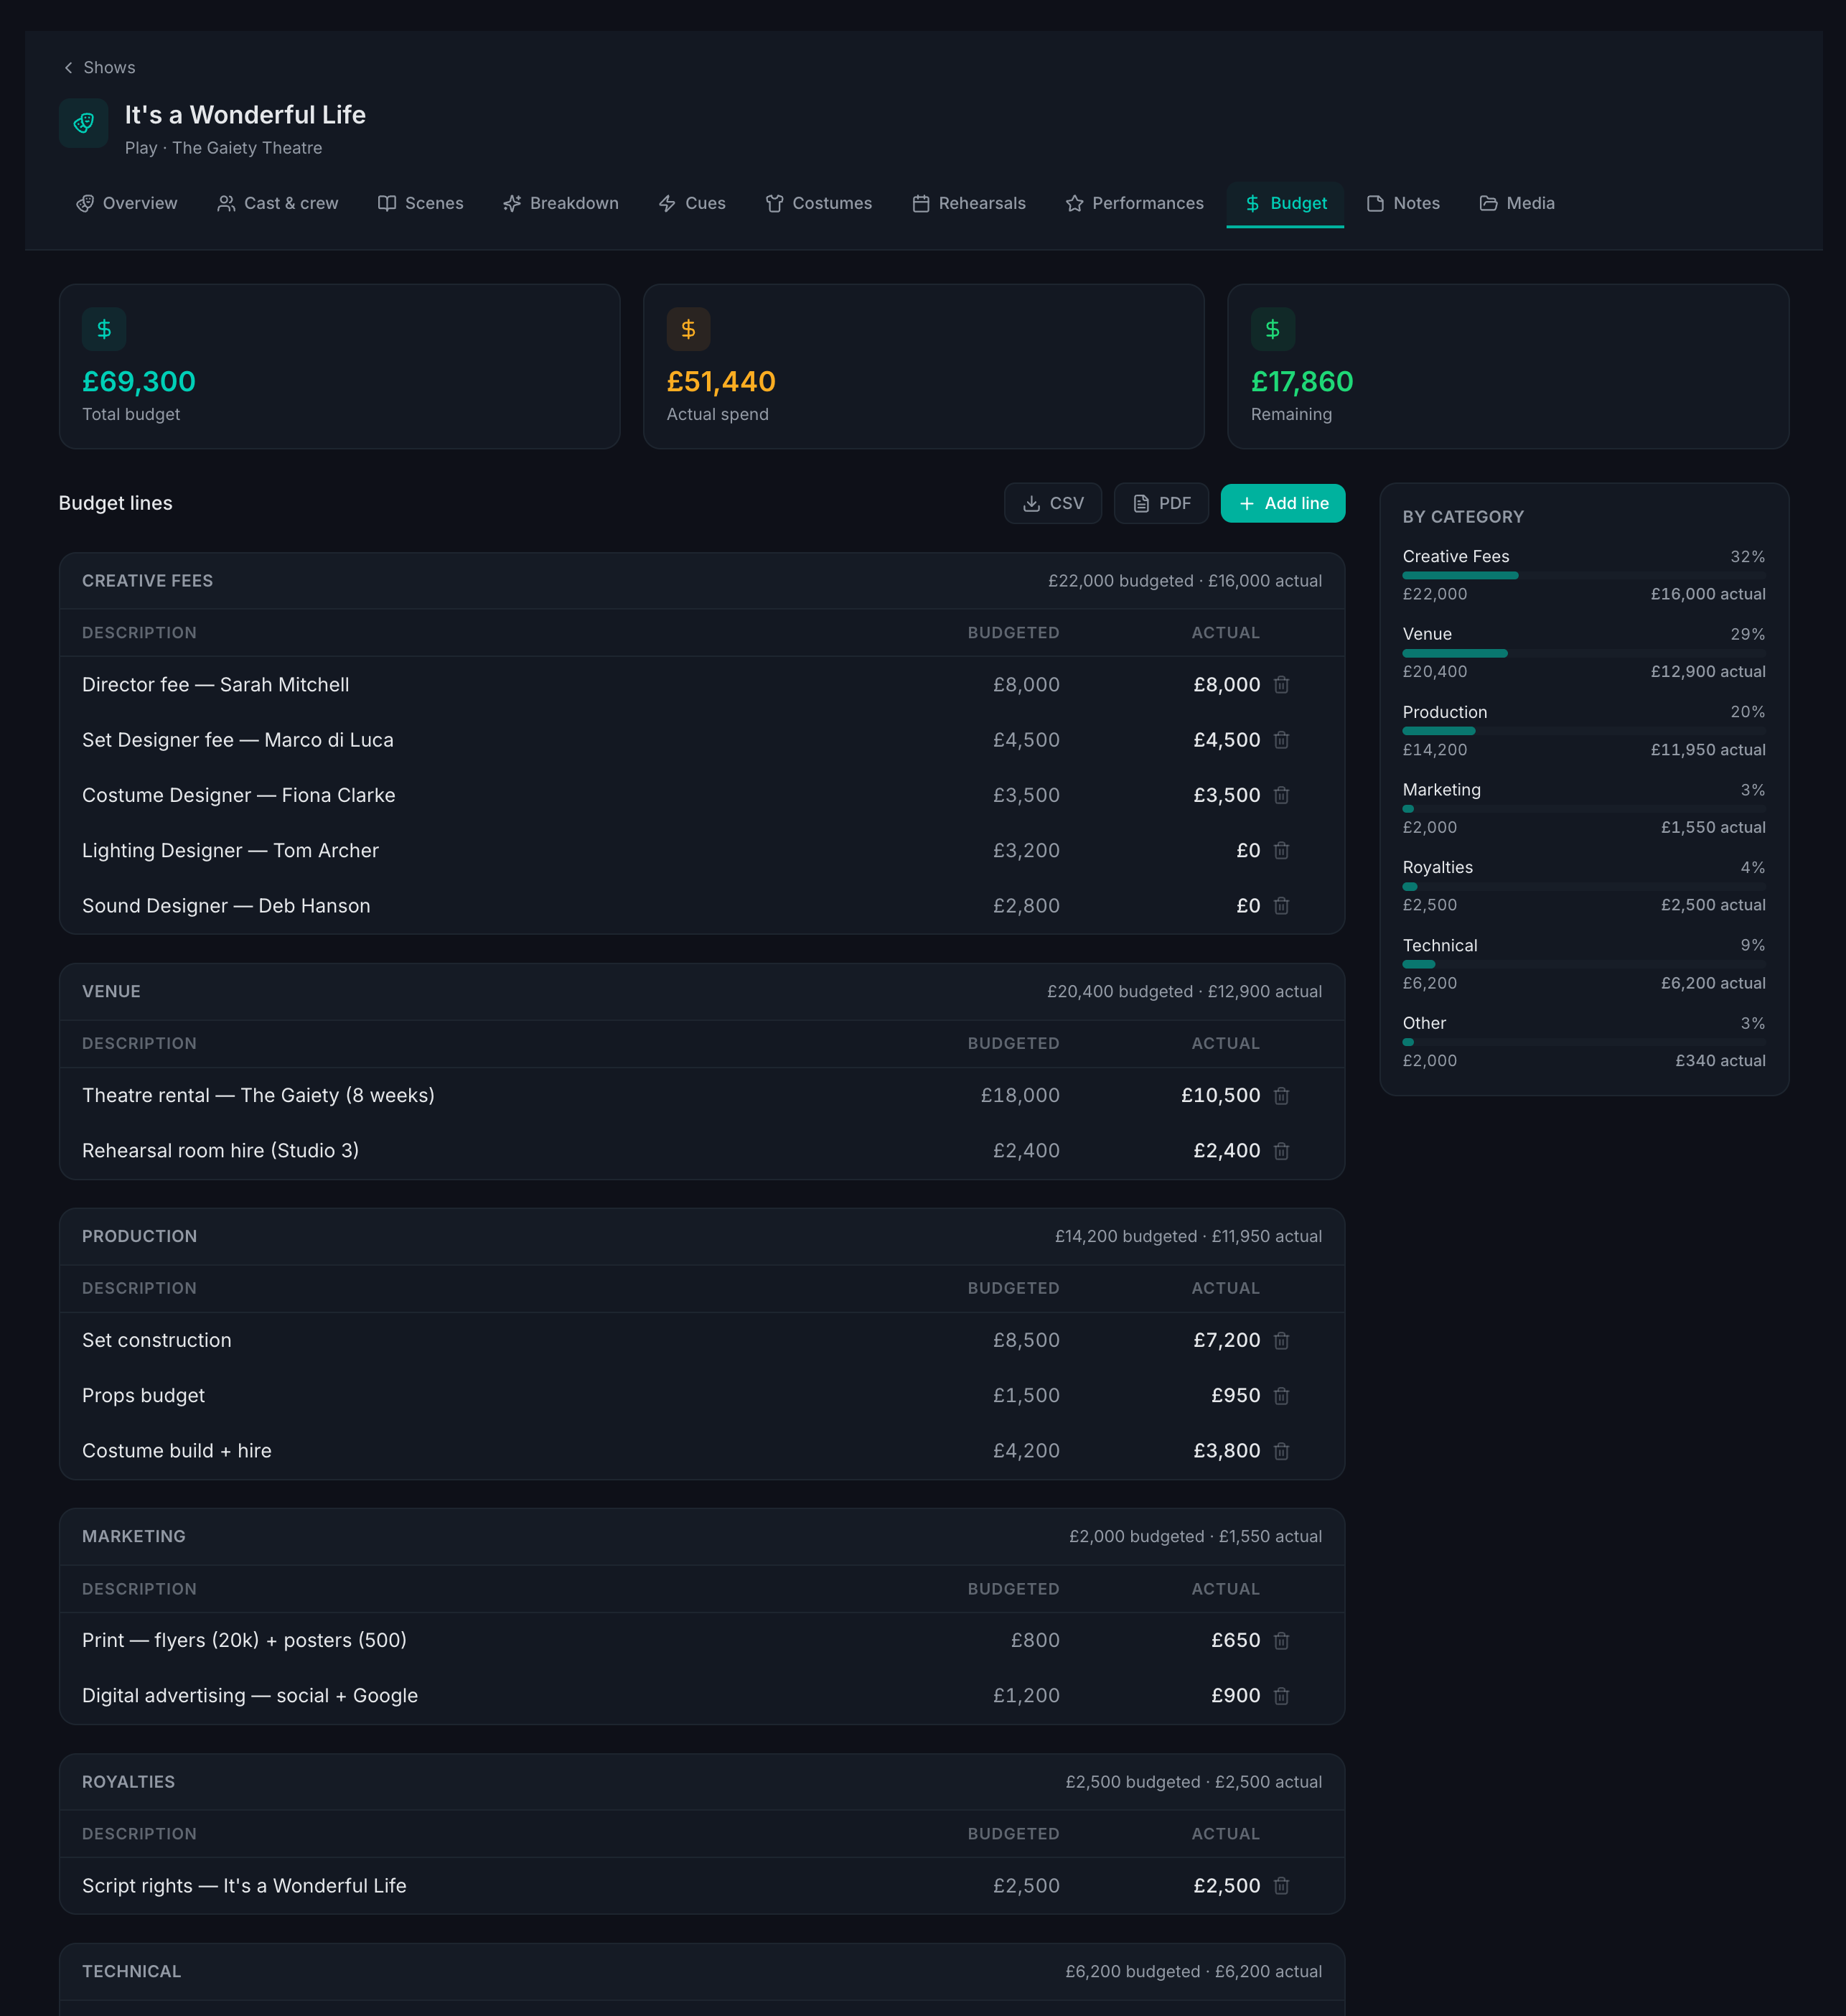Delete the Costume Designer Fiona Clarke line

pos(1281,795)
